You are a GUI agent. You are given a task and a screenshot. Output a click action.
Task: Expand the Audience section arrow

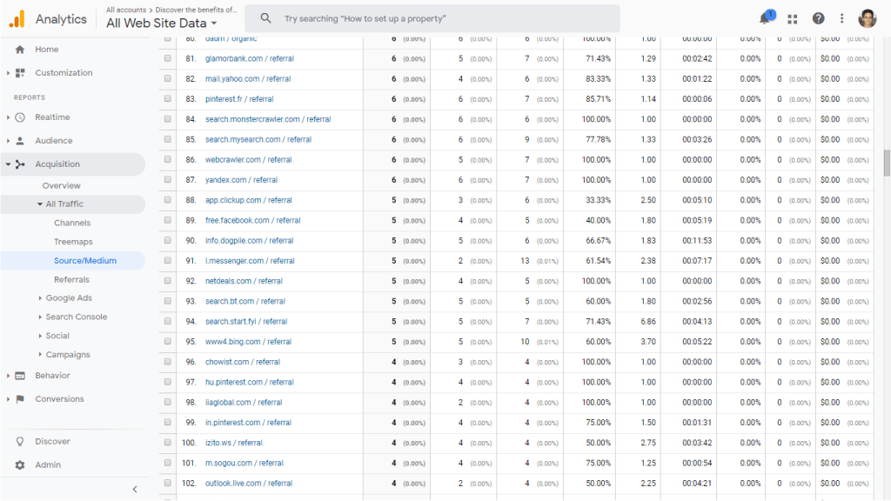click(x=8, y=140)
